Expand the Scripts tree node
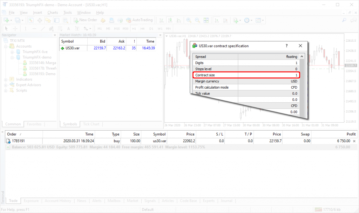 point(6,91)
